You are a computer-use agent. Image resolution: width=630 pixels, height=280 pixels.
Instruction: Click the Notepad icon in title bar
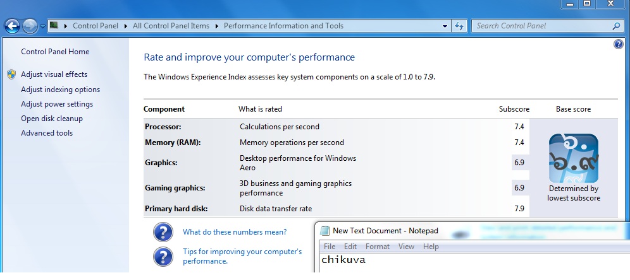[x=325, y=231]
